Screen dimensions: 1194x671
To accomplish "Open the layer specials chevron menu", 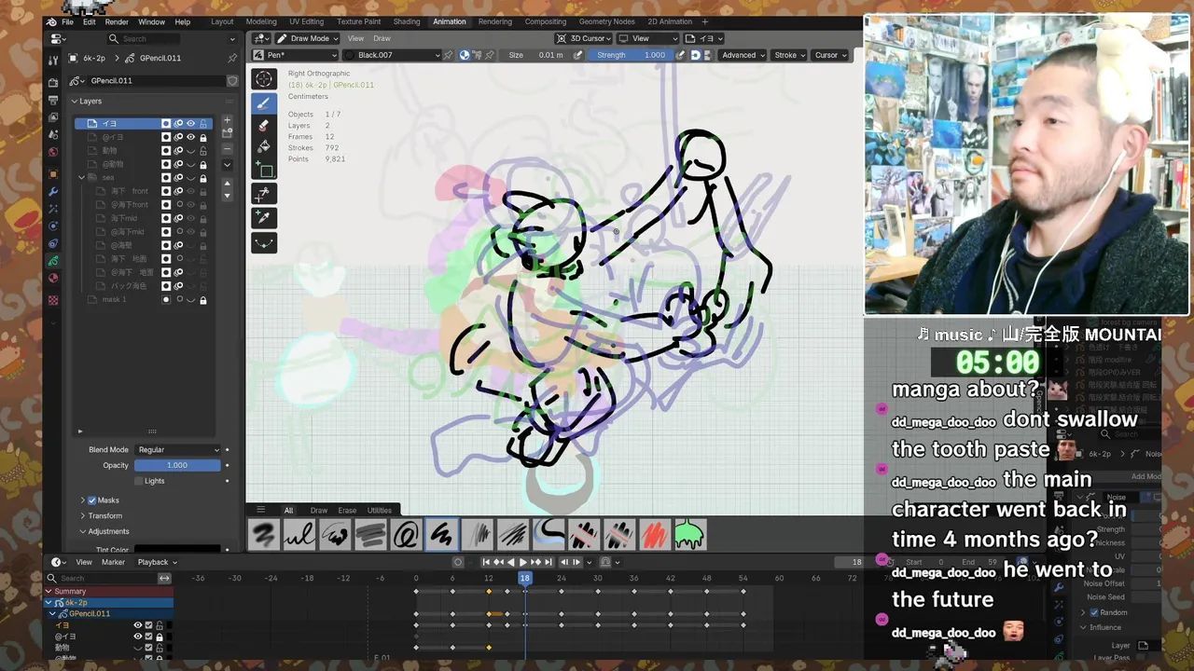I will (x=227, y=165).
